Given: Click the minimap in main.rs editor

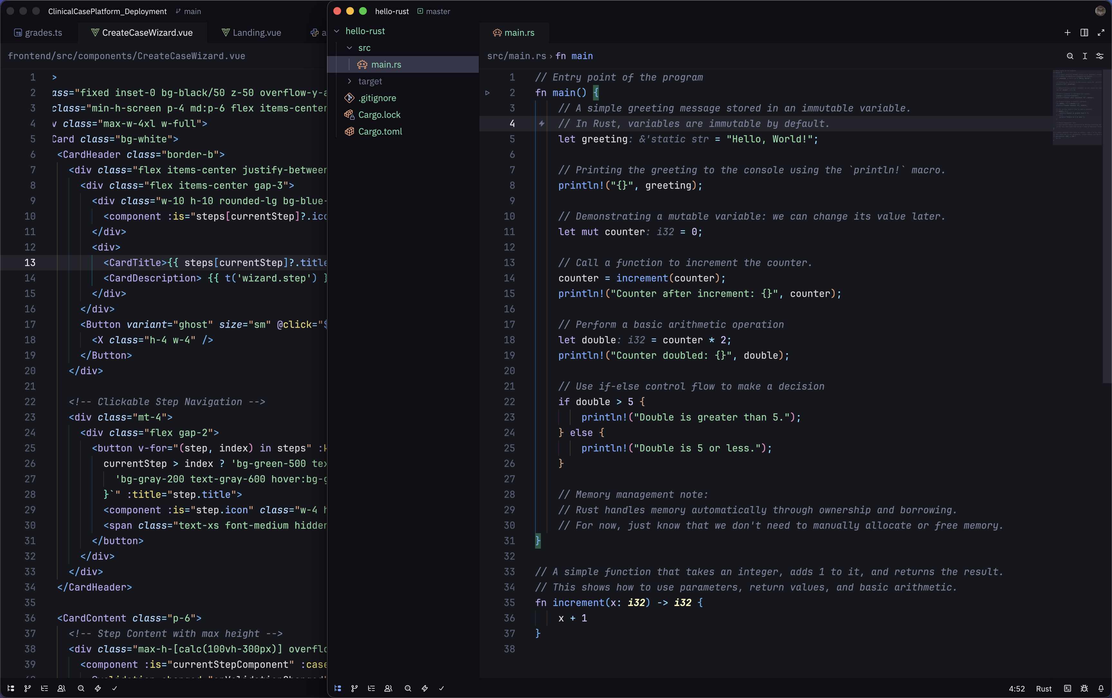Looking at the screenshot, I should [1077, 107].
